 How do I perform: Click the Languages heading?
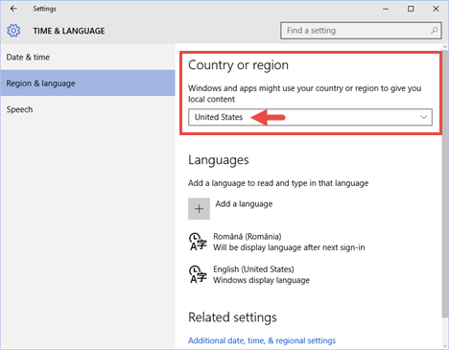[219, 160]
